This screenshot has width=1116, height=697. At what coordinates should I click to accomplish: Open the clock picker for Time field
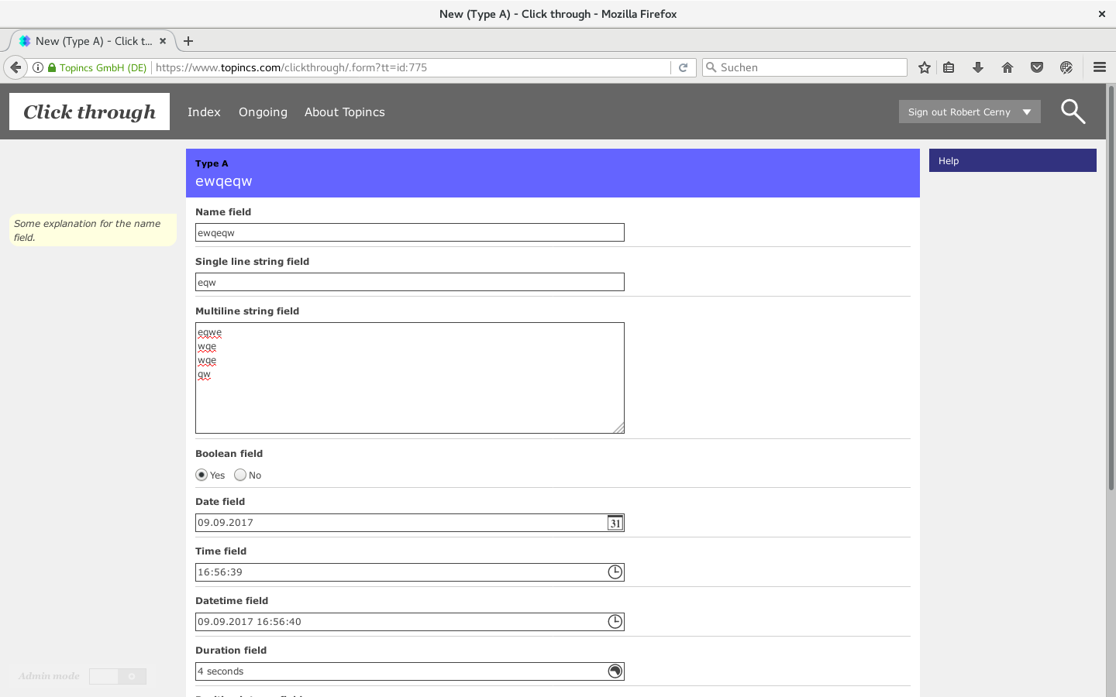pos(615,572)
